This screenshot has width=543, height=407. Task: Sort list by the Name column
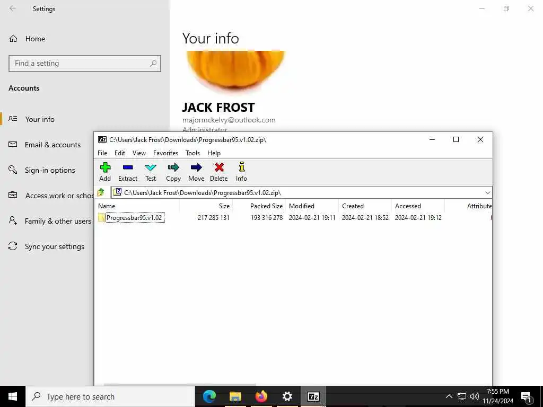click(x=137, y=206)
